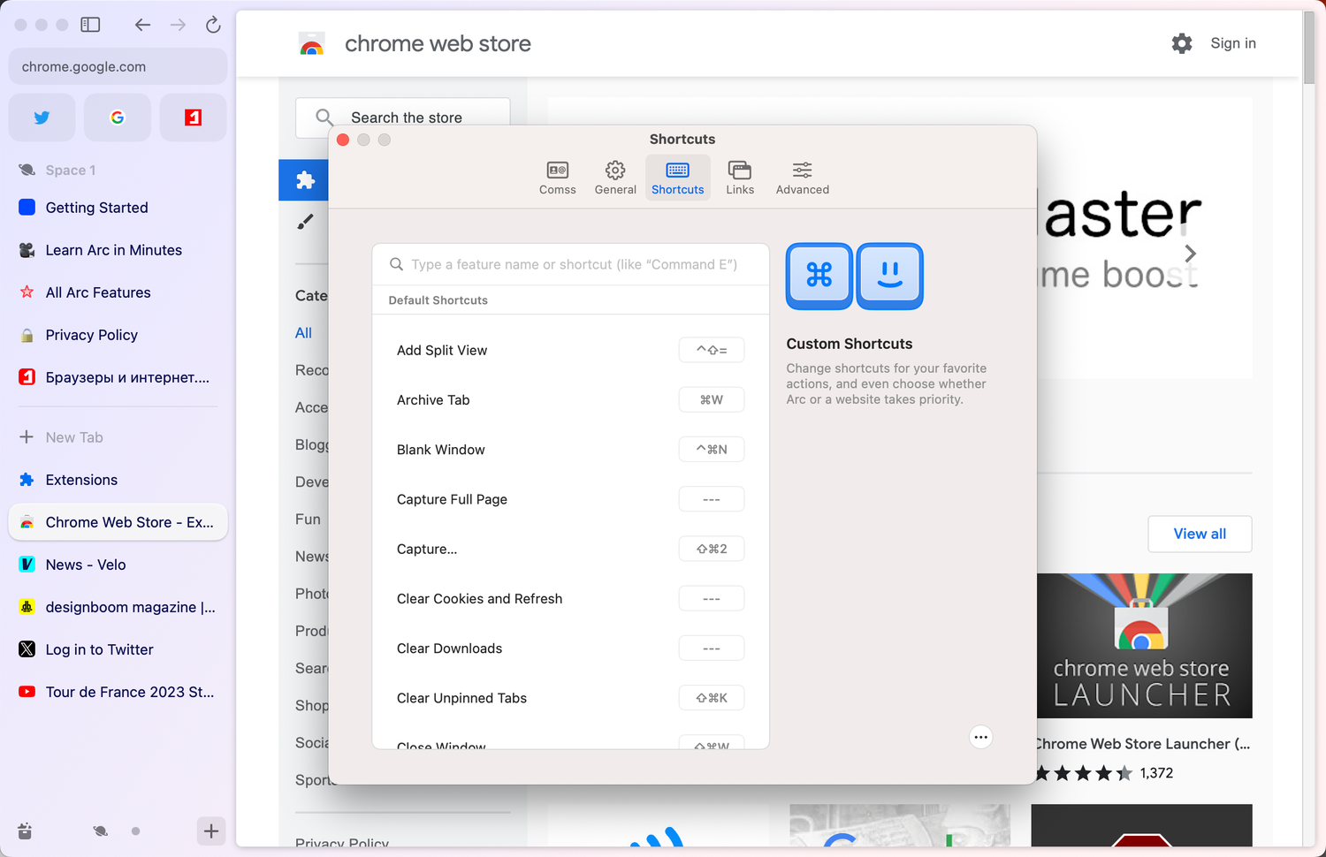1326x857 pixels.
Task: Open the Comss profile settings tab
Action: tap(558, 178)
